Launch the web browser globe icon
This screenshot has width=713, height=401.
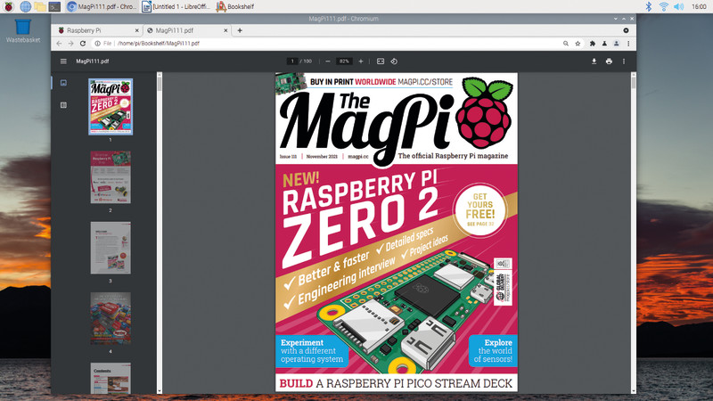[x=26, y=6]
